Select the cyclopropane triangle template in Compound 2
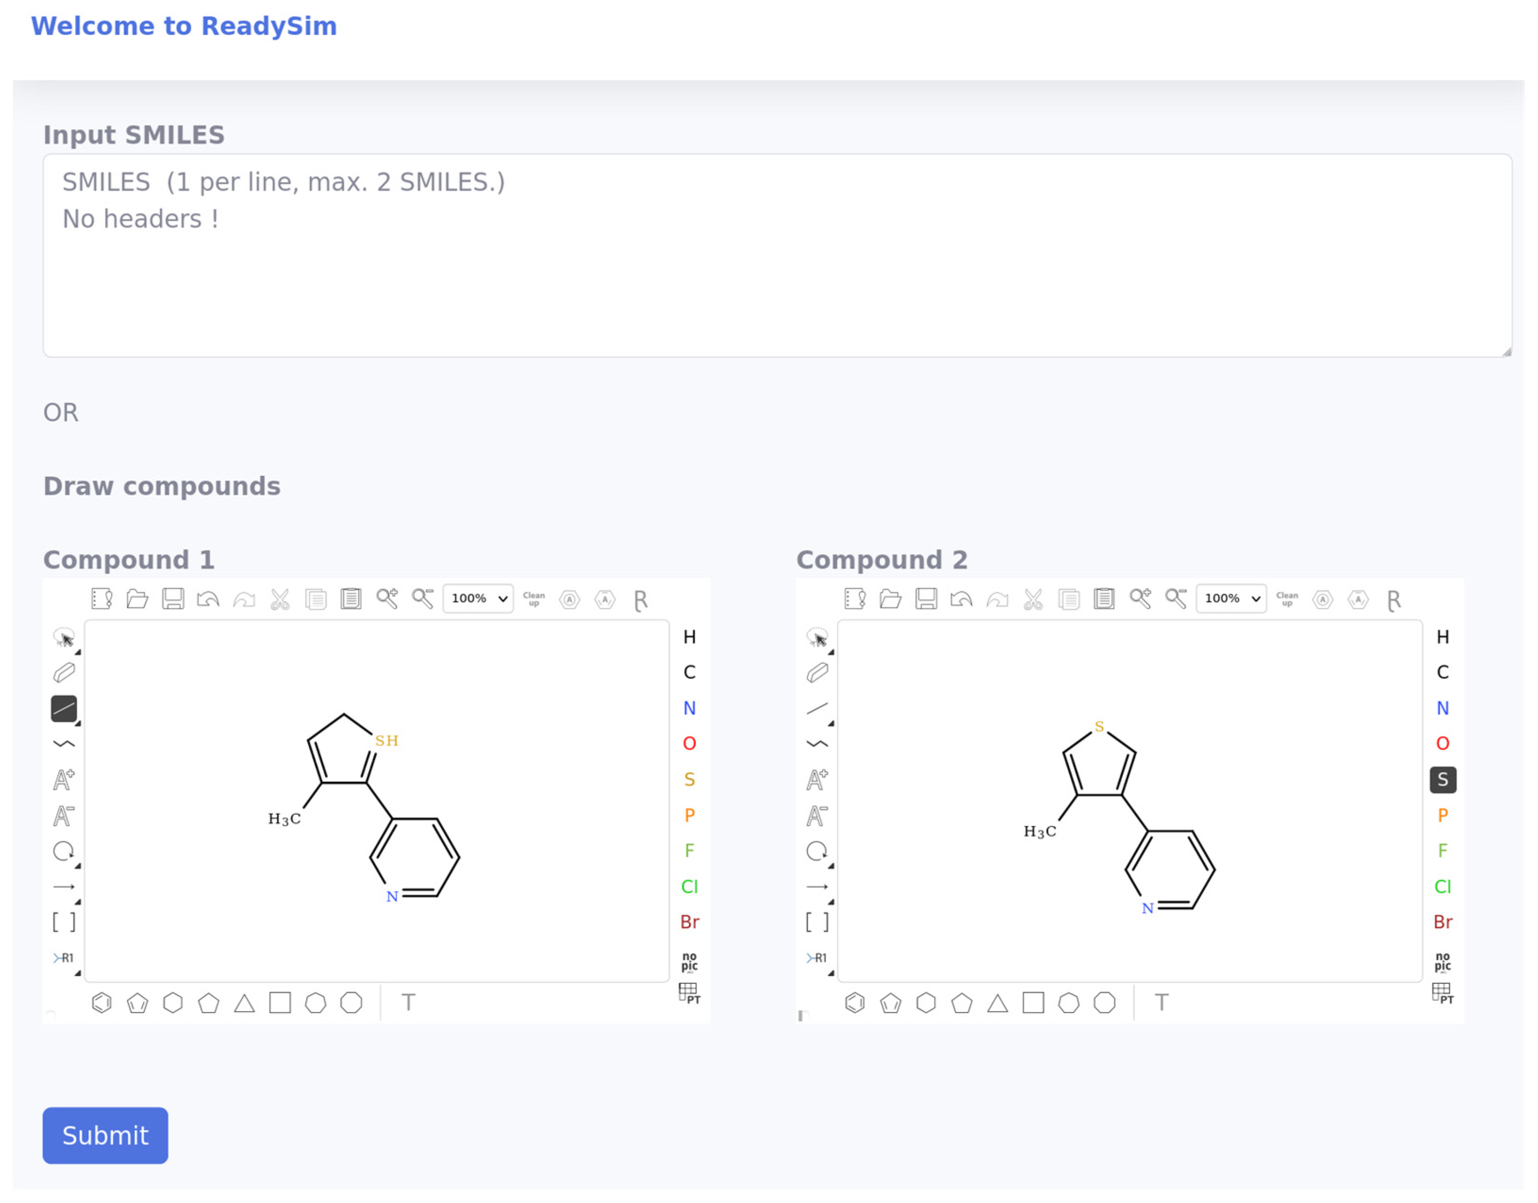 [x=997, y=1002]
